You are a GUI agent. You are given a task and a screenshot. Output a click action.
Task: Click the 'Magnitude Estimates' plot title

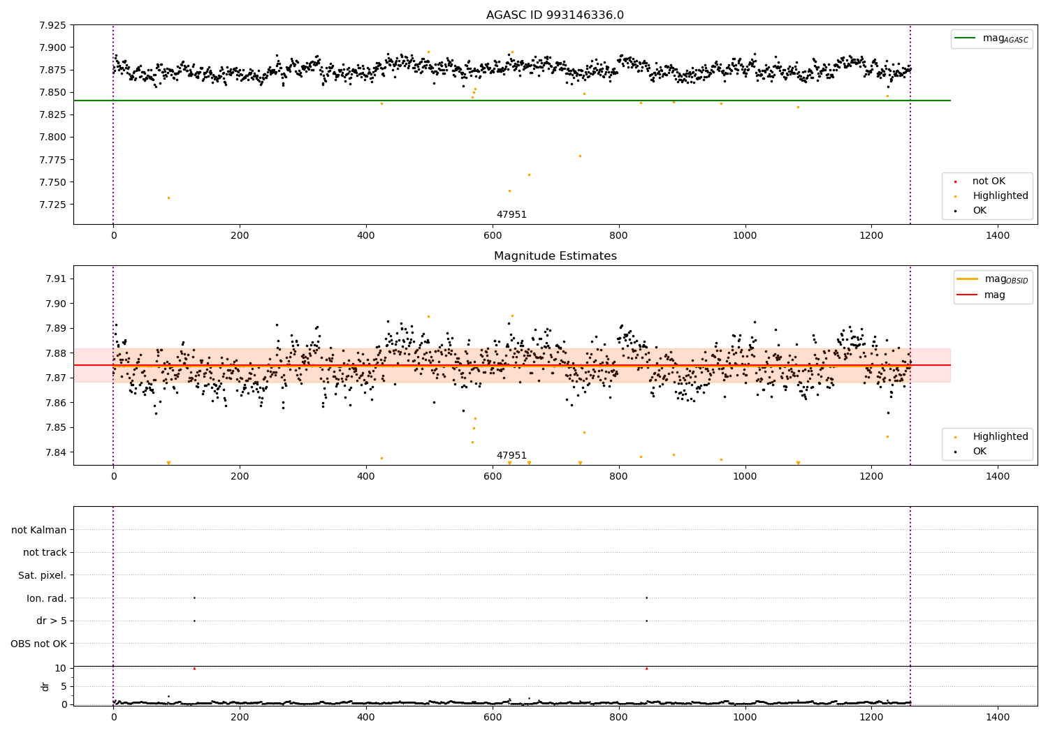click(x=555, y=256)
